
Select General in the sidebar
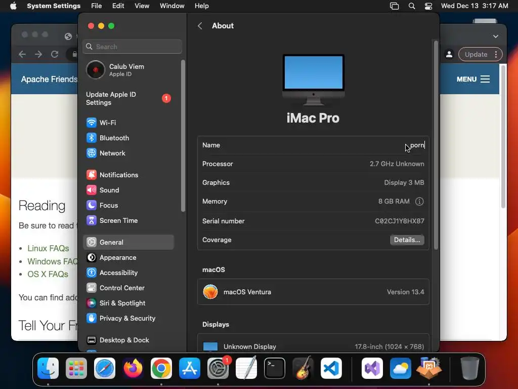coord(128,243)
